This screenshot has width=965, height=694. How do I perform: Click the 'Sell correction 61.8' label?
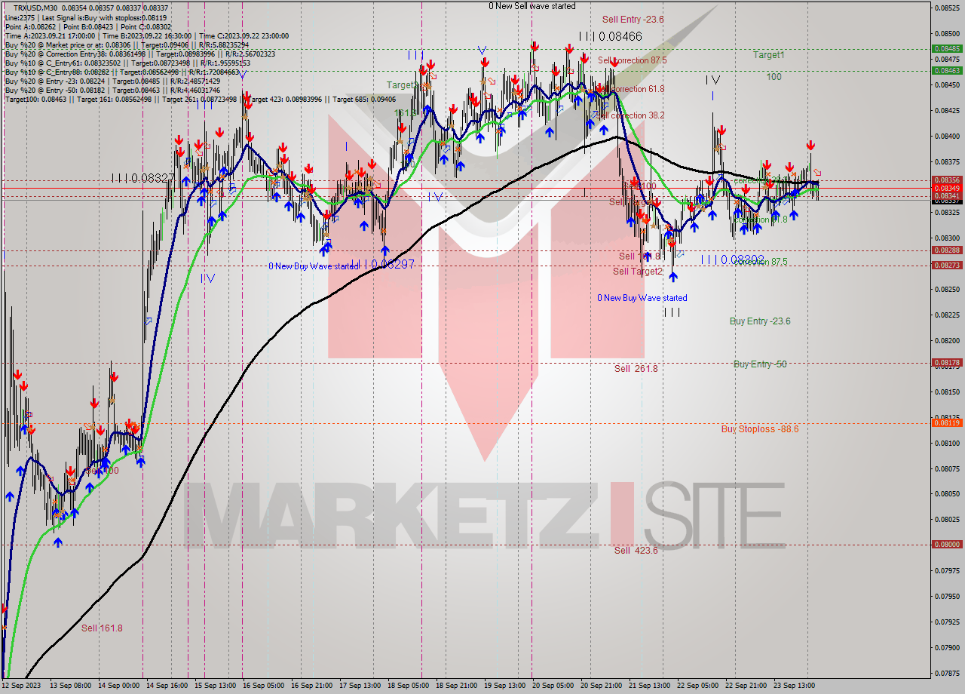(x=631, y=89)
